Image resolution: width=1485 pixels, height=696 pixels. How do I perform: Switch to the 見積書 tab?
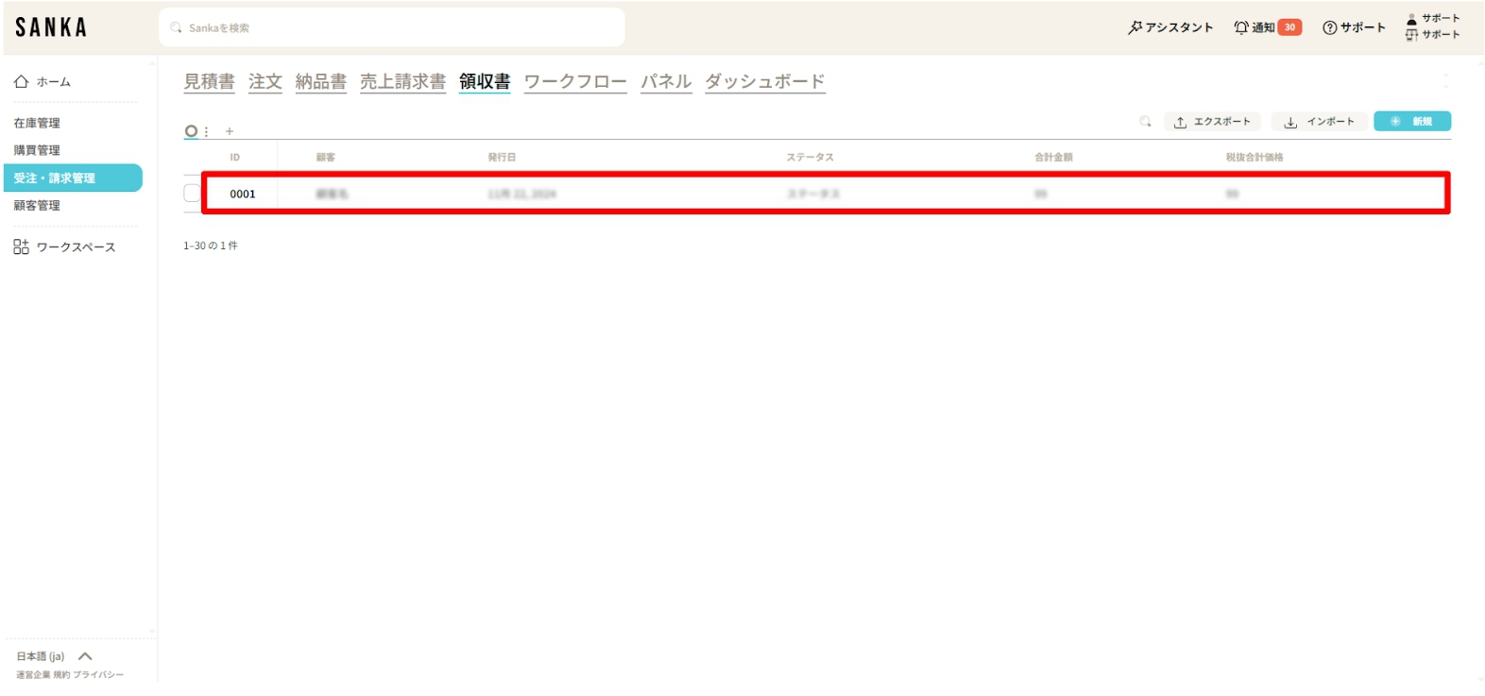click(209, 82)
